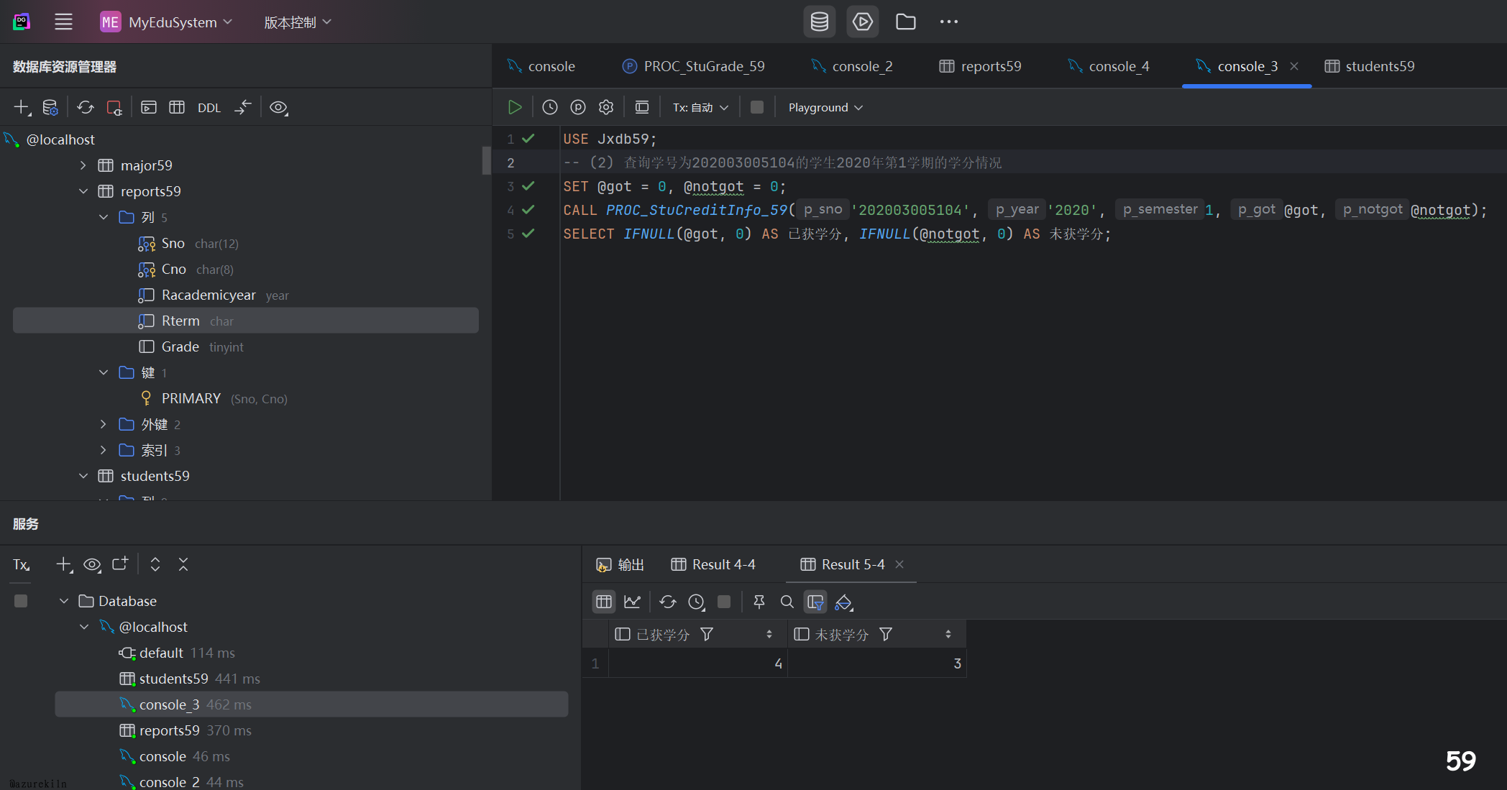Open the database tool icon in the top bar
1507x790 pixels.
pos(820,22)
